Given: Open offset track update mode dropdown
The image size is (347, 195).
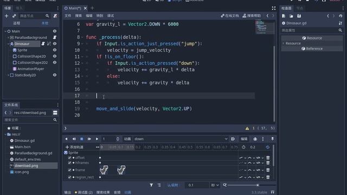Looking at the screenshot, I should pos(242,158).
